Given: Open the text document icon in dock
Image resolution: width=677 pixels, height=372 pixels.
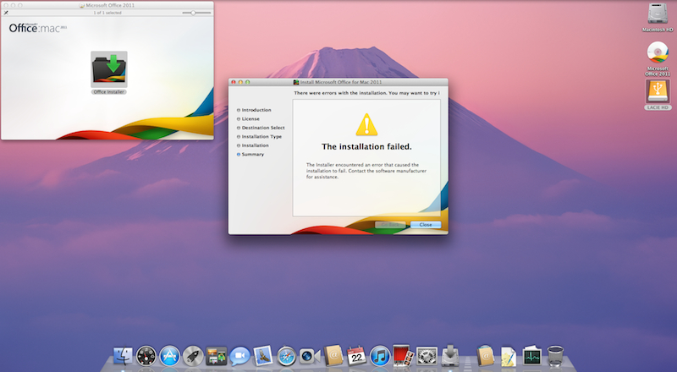Looking at the screenshot, I should tap(509, 357).
